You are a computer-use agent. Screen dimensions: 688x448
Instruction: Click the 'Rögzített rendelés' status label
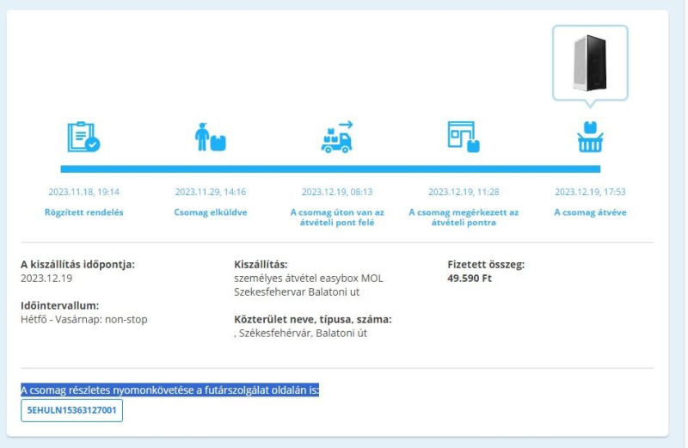[83, 212]
